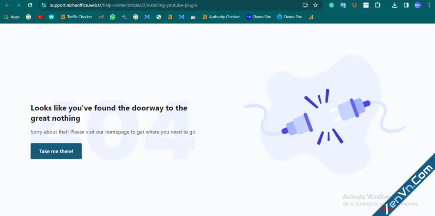Open the WhatsApp bookmark
This screenshot has width=435, height=216.
113,17
